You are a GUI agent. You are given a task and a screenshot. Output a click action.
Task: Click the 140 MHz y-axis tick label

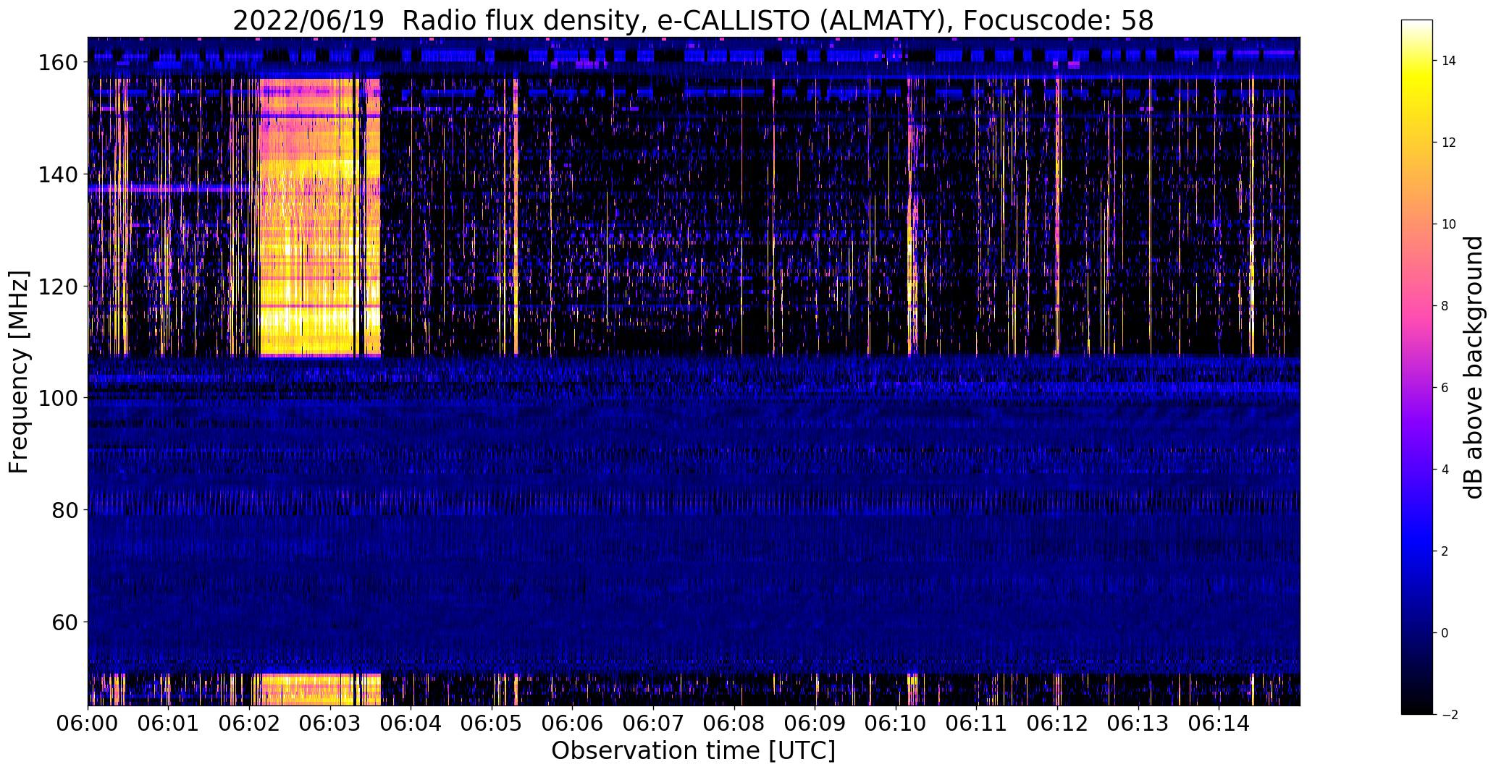tap(58, 175)
